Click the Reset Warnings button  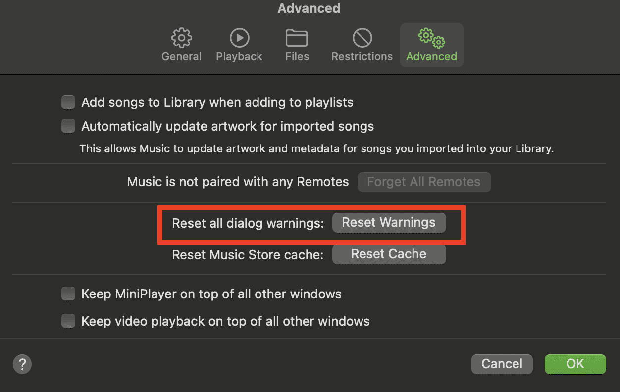(x=389, y=223)
